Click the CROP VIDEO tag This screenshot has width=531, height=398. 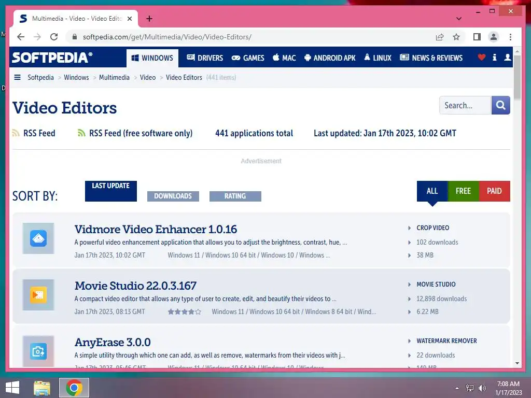pos(433,228)
